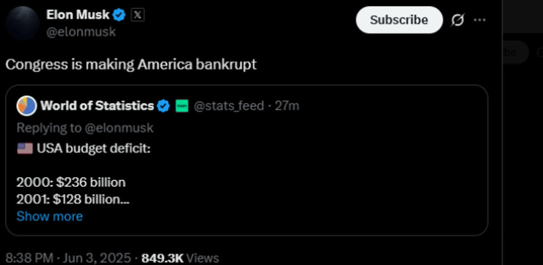Image resolution: width=543 pixels, height=265 pixels.
Task: Click the World of Statistics pie-chart avatar
Action: (26, 106)
